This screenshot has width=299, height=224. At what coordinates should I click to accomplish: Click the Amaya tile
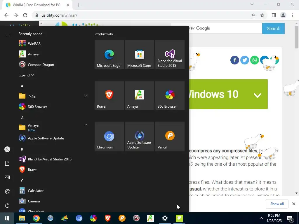click(x=139, y=95)
